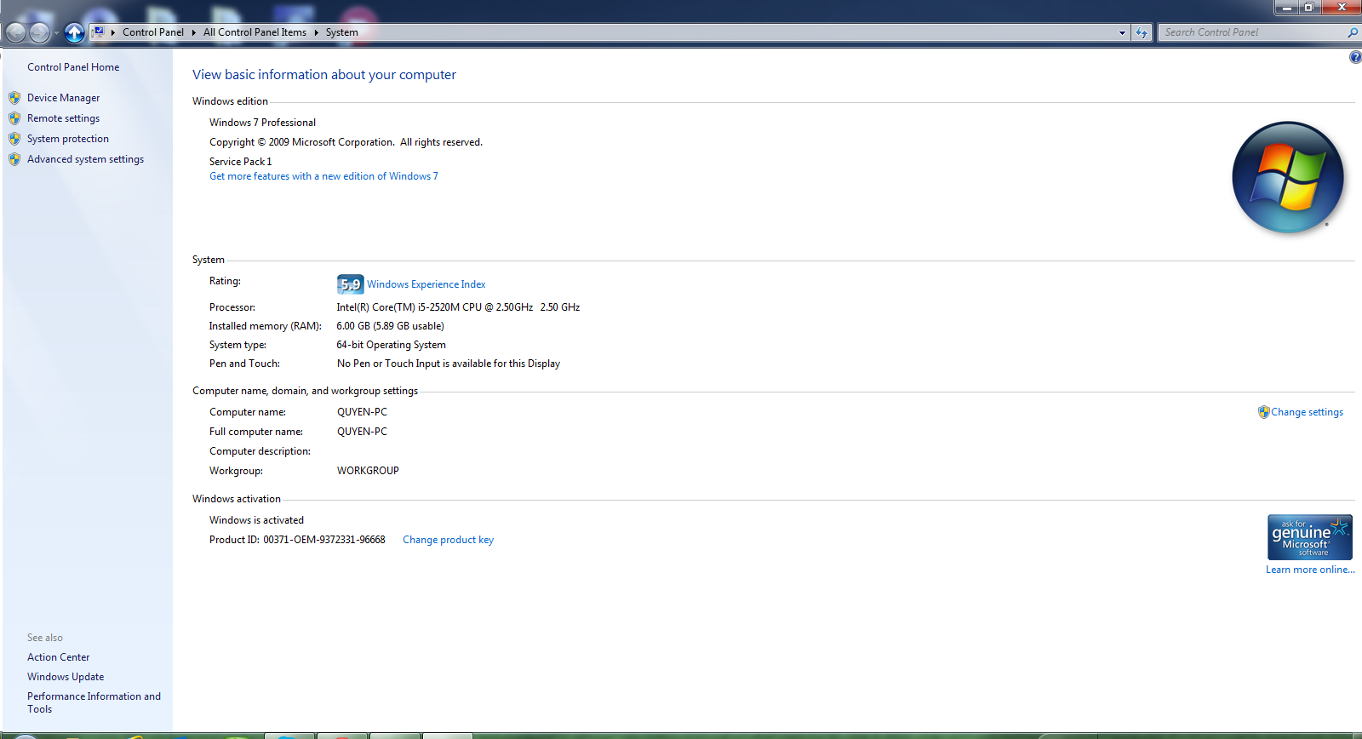This screenshot has width=1362, height=739.
Task: Click the refresh icon beside address bar
Action: [x=1142, y=32]
